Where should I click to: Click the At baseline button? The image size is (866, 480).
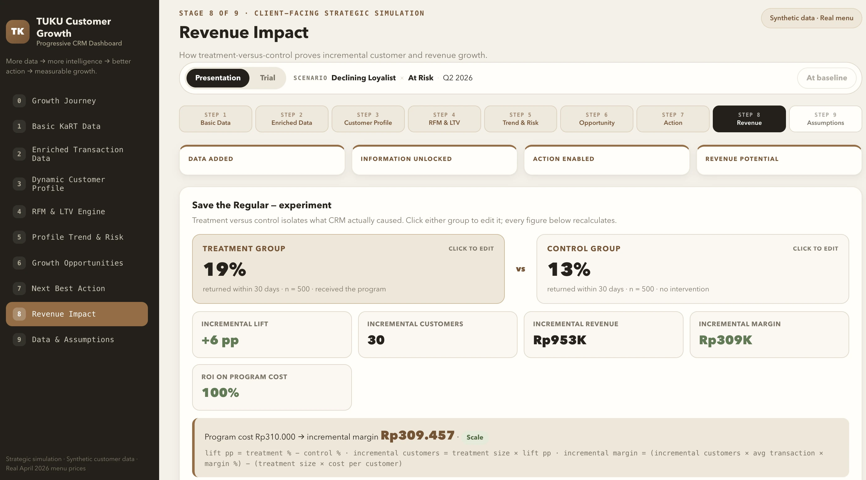(827, 78)
